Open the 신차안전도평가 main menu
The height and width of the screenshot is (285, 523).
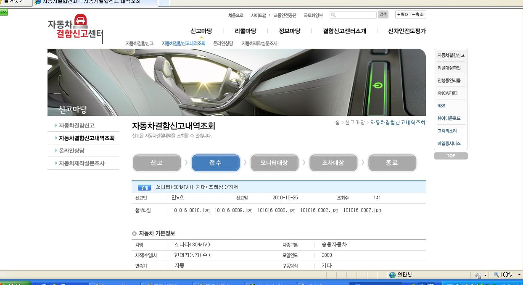click(407, 31)
